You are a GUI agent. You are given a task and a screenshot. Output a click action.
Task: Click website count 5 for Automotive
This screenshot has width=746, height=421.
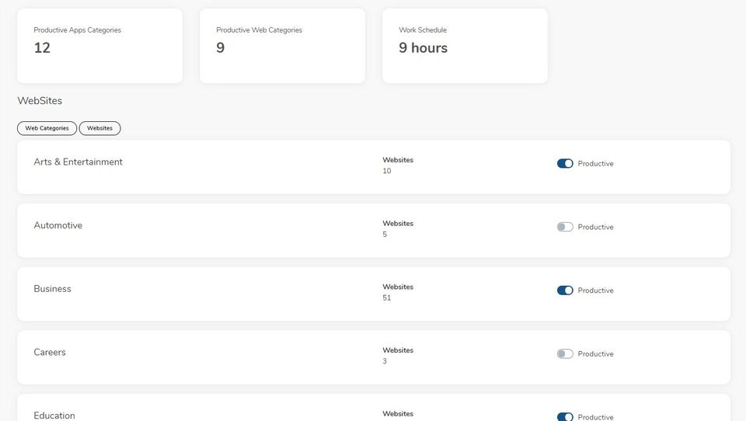[x=385, y=234]
